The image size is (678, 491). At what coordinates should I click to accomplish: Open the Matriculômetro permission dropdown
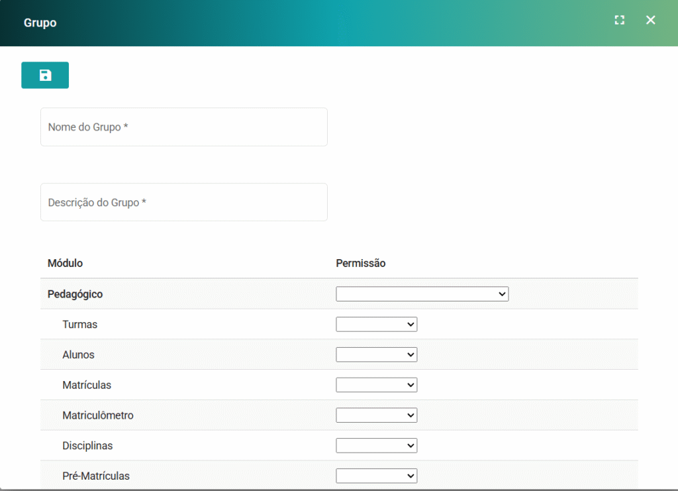tap(376, 415)
